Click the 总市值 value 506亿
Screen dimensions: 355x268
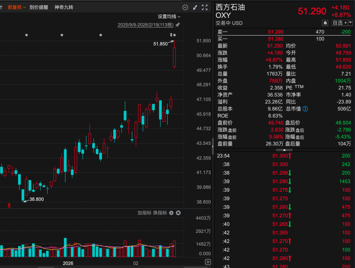pyautogui.click(x=344, y=109)
